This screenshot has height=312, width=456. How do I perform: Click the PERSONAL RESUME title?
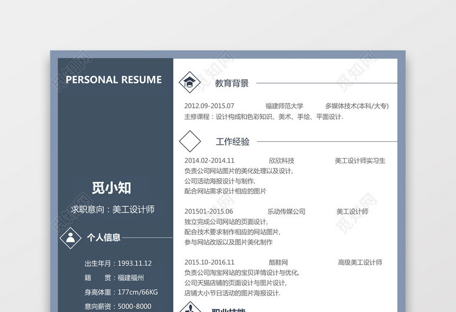[x=113, y=79]
